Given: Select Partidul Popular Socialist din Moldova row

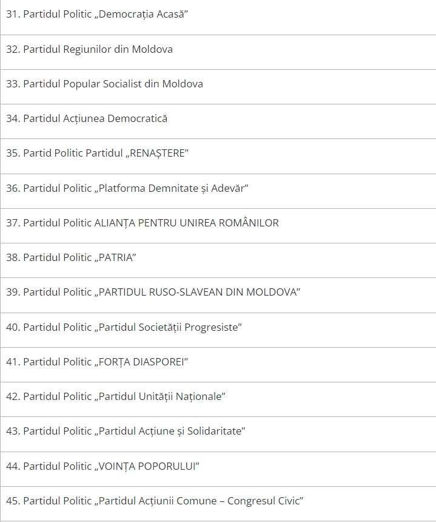Looking at the screenshot, I should (x=218, y=87).
